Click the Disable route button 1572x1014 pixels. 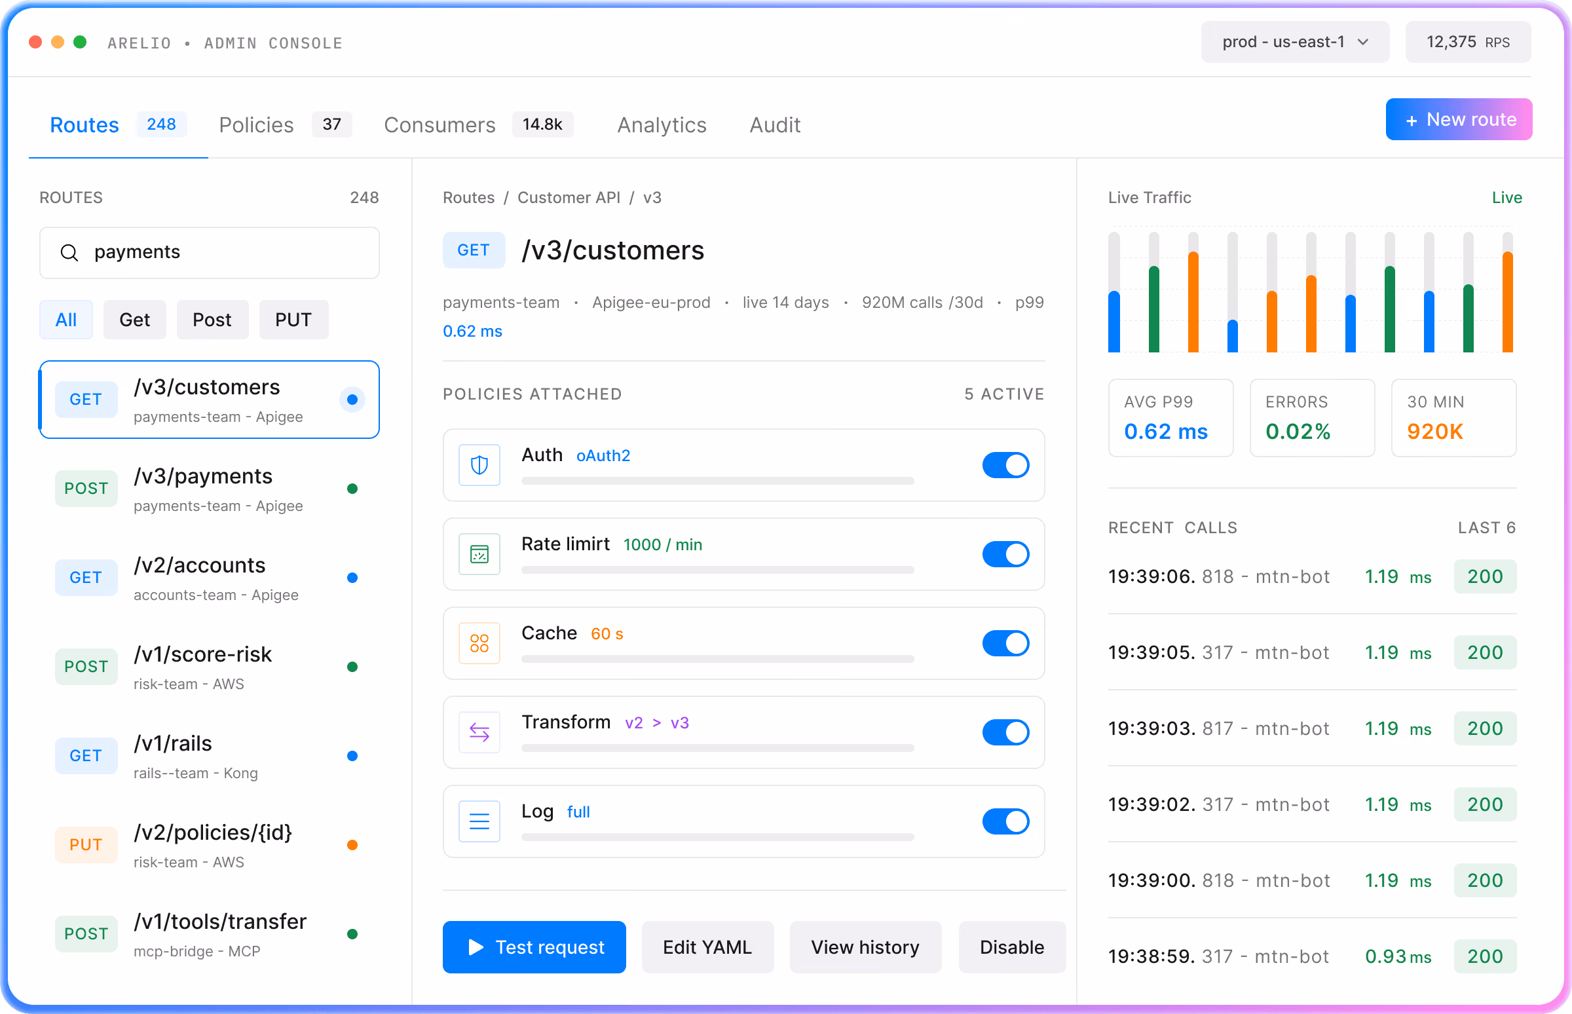coord(1012,947)
